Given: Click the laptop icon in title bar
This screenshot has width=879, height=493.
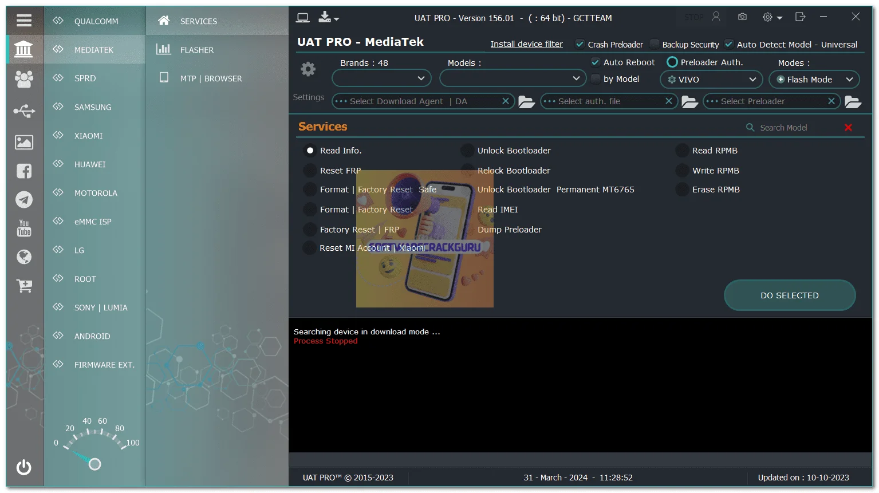Looking at the screenshot, I should click(302, 18).
